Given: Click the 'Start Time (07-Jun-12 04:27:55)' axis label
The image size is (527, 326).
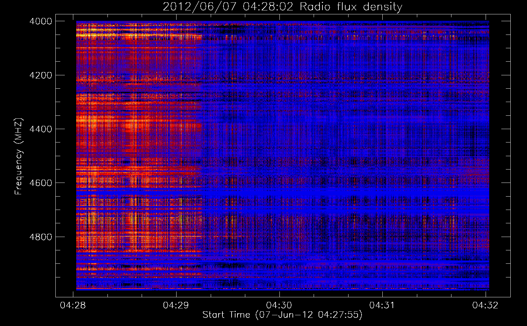Looking at the screenshot, I should tap(282, 315).
